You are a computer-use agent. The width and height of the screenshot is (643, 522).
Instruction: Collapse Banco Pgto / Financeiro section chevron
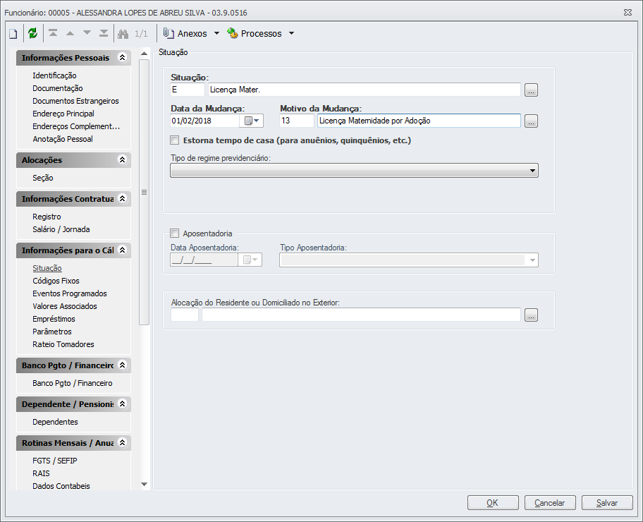tap(122, 365)
